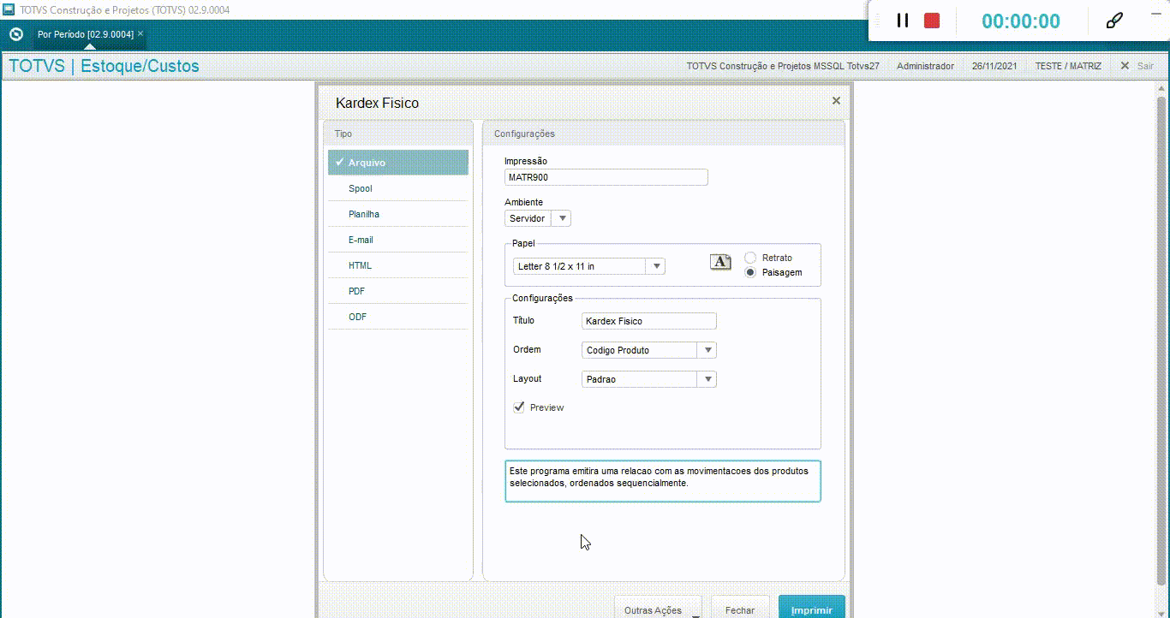Click the Sair link
This screenshot has width=1170, height=618.
tap(1145, 66)
